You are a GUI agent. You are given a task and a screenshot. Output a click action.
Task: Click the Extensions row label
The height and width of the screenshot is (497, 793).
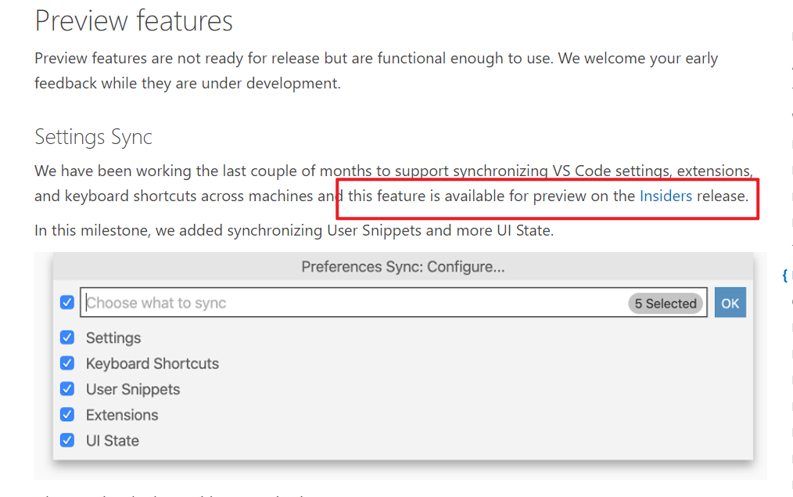(x=123, y=415)
